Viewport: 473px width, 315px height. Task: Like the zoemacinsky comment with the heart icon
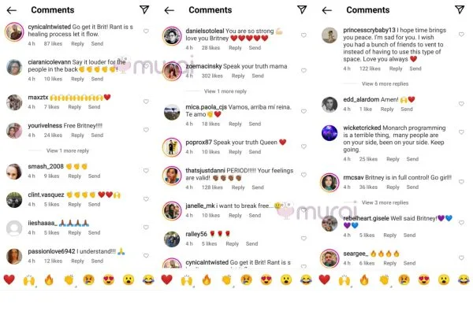304,71
